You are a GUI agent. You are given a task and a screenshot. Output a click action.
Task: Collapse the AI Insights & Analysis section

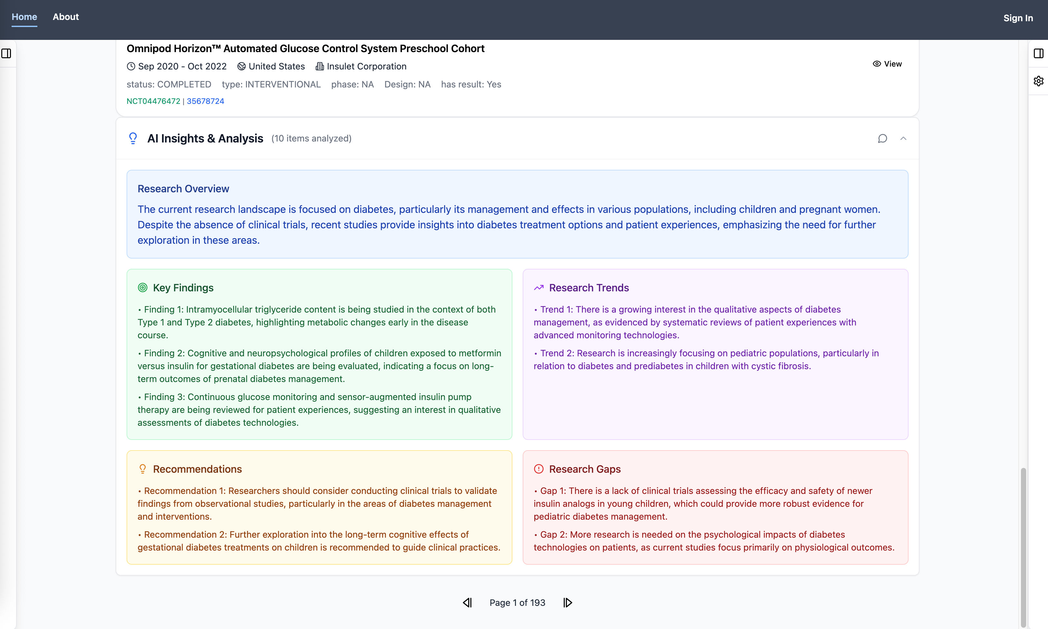[x=903, y=139]
